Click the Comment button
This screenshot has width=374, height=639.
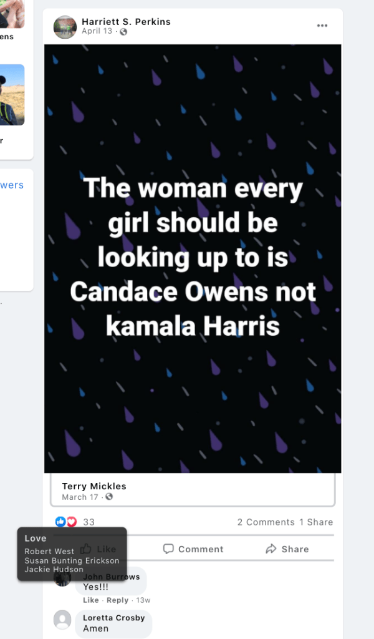click(x=193, y=549)
